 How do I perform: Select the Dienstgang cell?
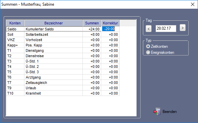[53, 50]
